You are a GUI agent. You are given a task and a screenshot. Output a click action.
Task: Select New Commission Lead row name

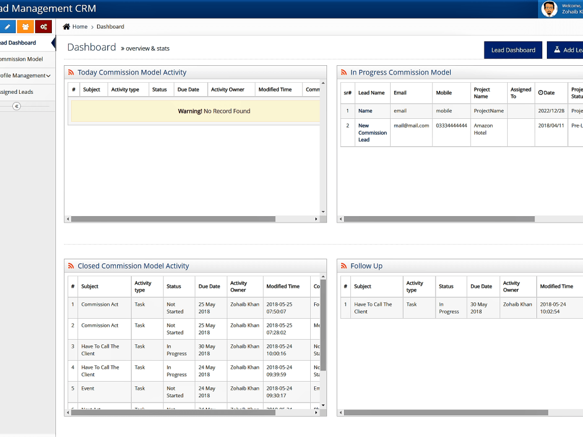(x=373, y=133)
